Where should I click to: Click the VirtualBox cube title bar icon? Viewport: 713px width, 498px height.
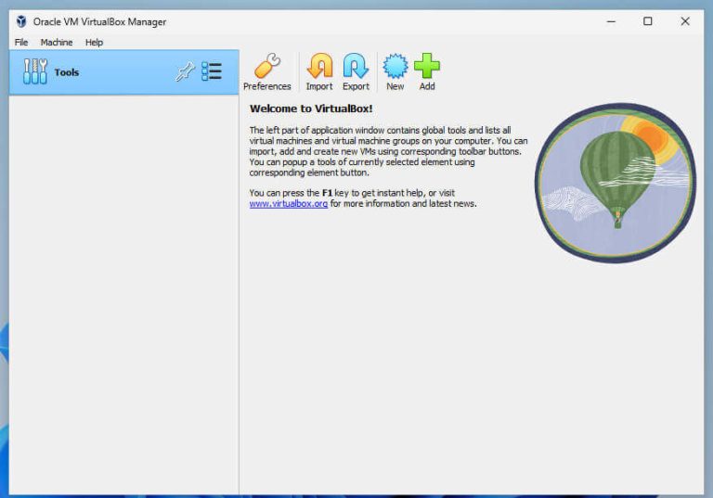coord(21,21)
